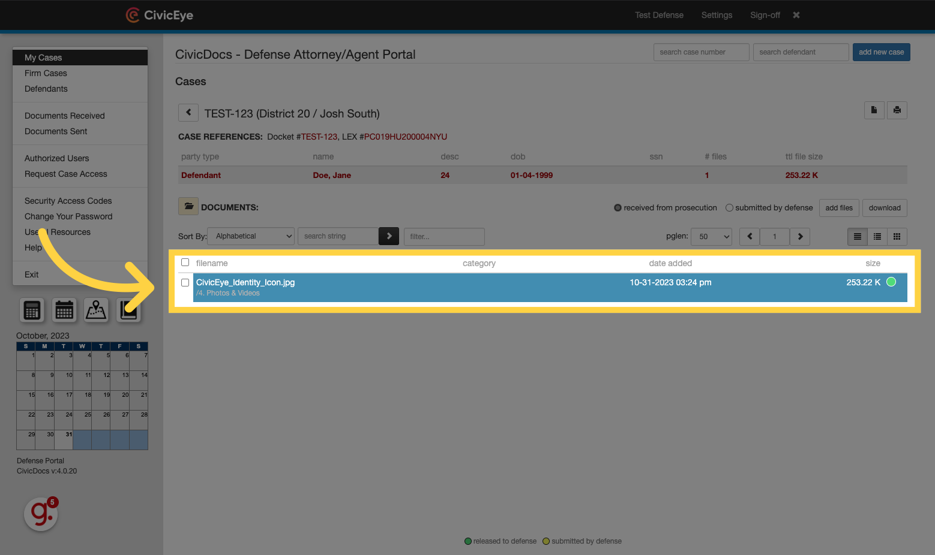935x555 pixels.
Task: Click the add new case button
Action: pyautogui.click(x=881, y=52)
